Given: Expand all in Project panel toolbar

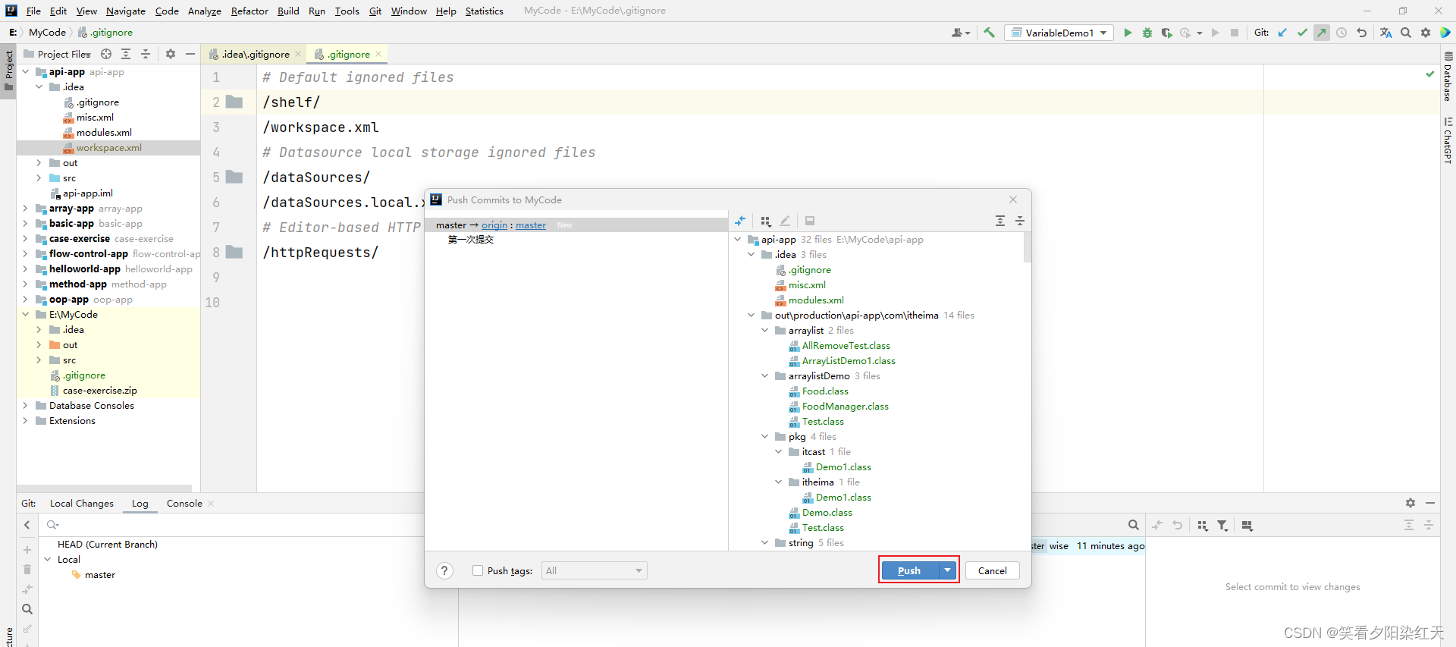Looking at the screenshot, I should tap(126, 54).
